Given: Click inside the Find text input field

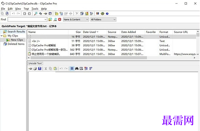Looking at the screenshot, I should point(26,19).
